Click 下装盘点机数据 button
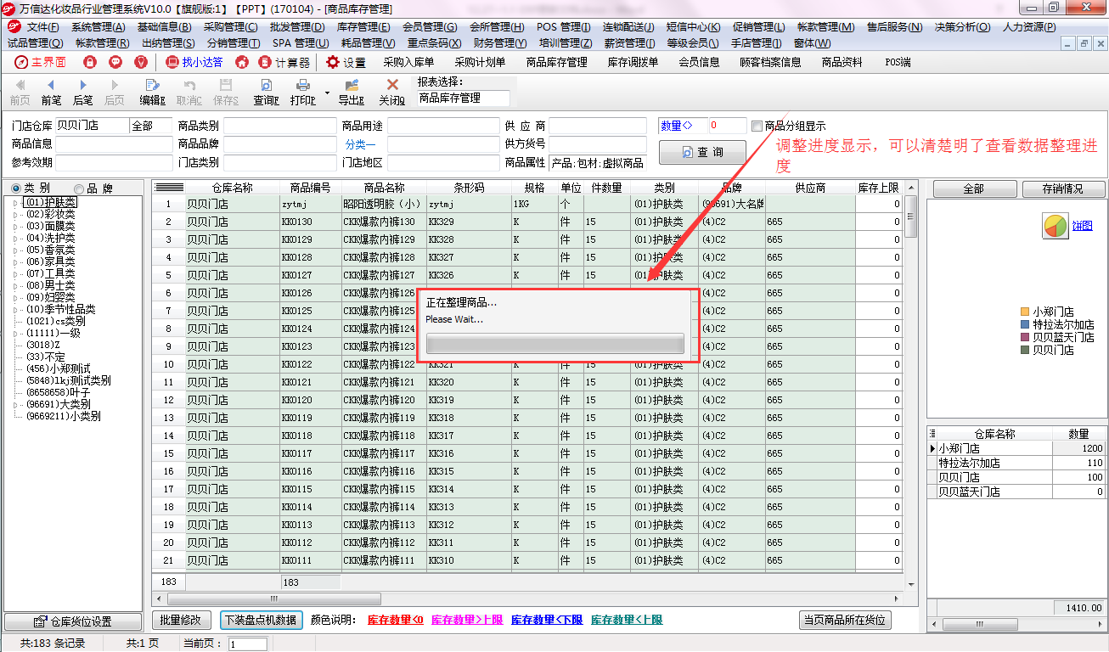Screen dimensions: 1109x652 click(x=261, y=620)
